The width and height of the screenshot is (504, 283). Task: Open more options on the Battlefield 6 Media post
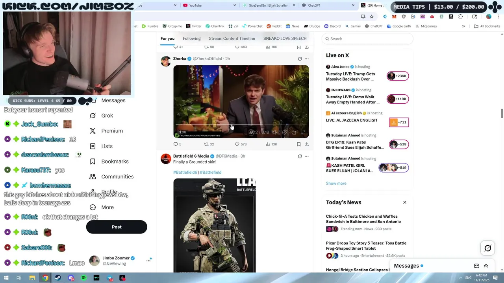307,156
